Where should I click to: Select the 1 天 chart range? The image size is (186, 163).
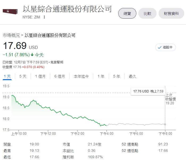click(x=7, y=76)
